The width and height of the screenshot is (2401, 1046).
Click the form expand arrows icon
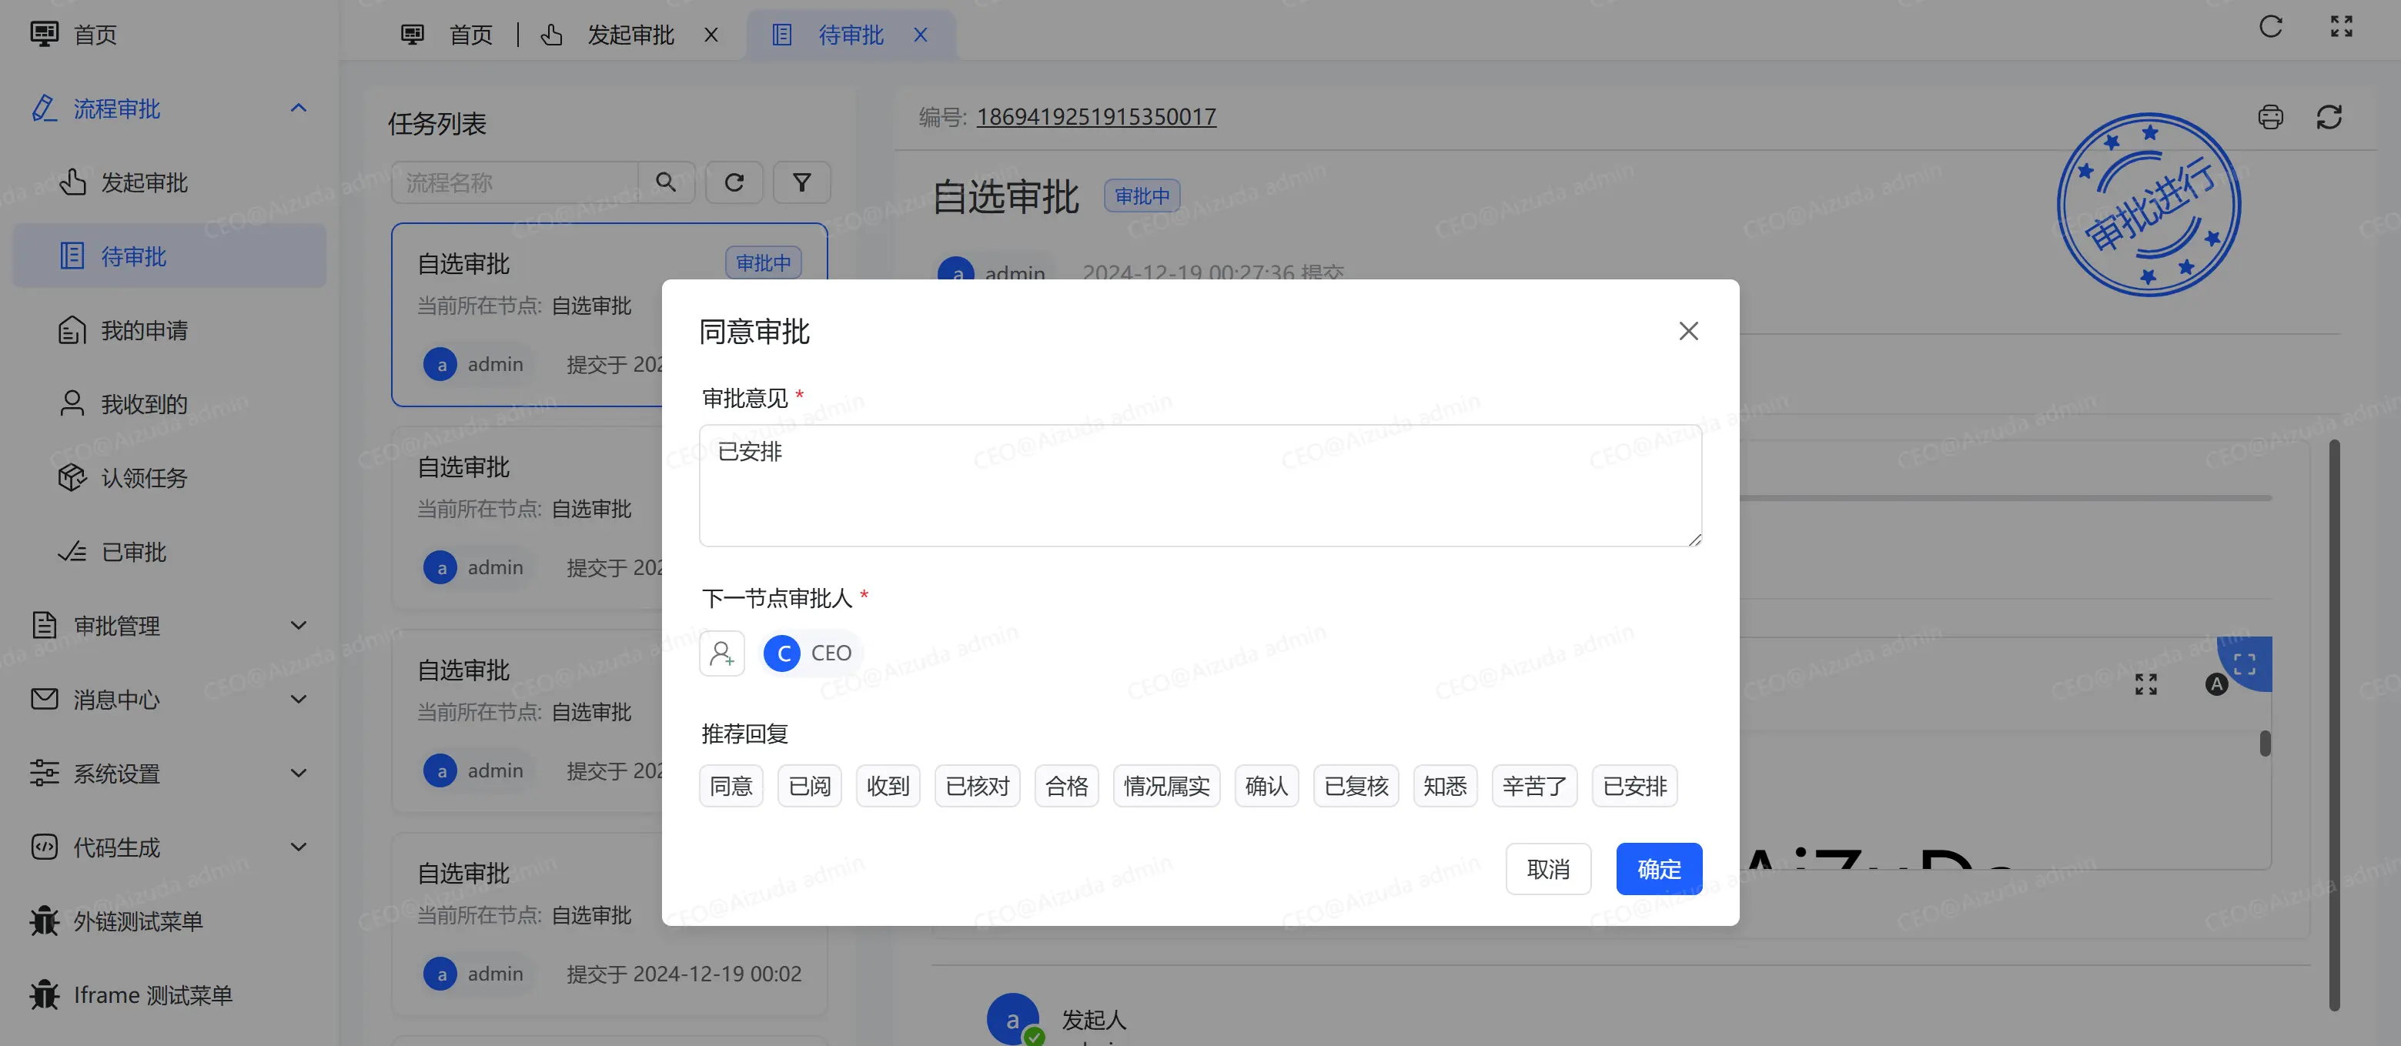coord(2145,684)
